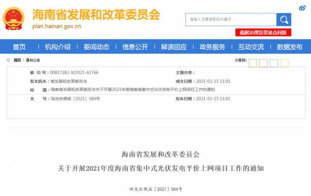This screenshot has width=311, height=196.
Task: Click the 首页 breadcrumb link
Action: click(17, 60)
